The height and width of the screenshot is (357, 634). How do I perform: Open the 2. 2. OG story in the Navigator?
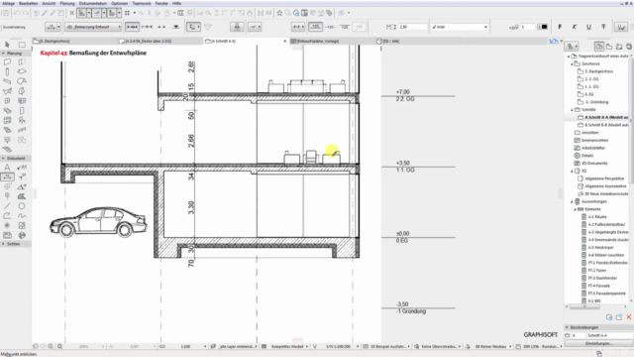591,79
